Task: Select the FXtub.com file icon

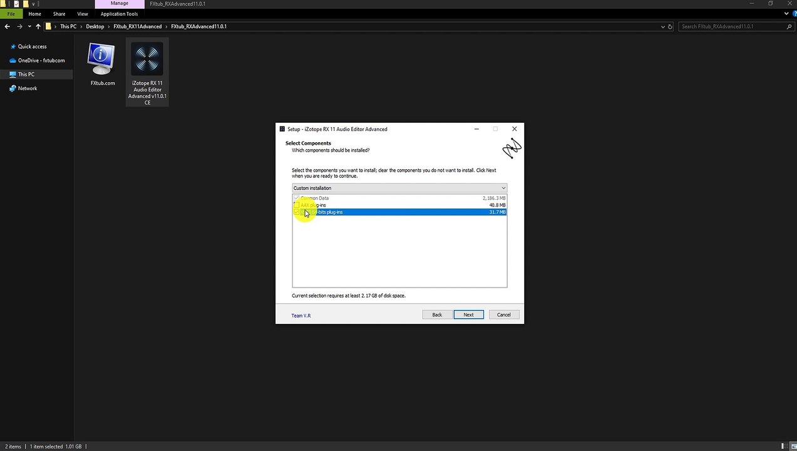Action: click(102, 65)
